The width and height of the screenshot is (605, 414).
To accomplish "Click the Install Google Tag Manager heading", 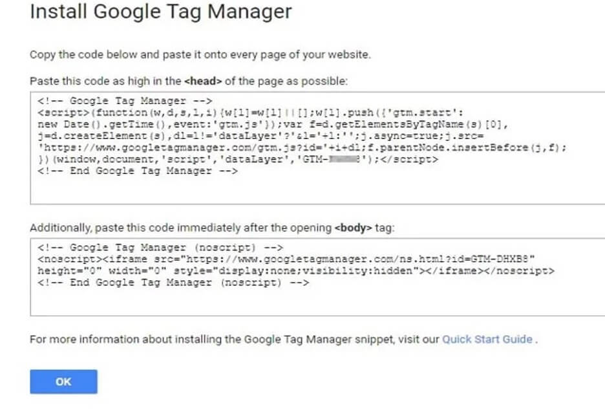I will 160,12.
